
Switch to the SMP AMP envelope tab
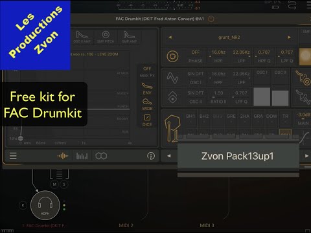coord(129,37)
